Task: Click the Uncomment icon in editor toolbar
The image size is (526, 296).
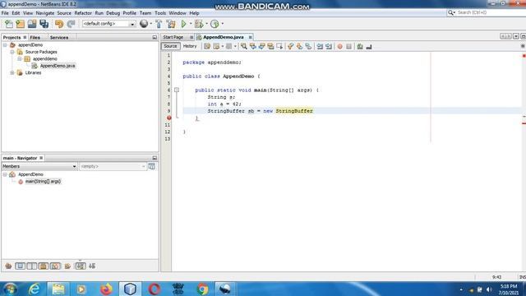Action: click(x=369, y=46)
